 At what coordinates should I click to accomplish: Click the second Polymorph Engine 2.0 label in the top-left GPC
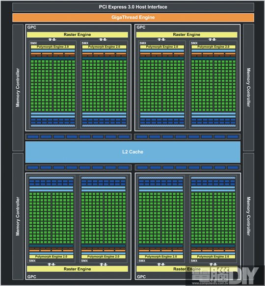coord(104,47)
